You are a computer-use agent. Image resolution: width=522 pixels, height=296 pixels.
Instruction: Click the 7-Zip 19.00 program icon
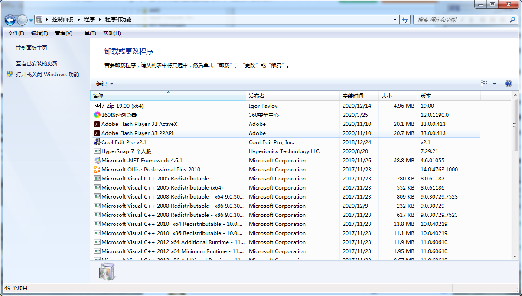click(97, 106)
